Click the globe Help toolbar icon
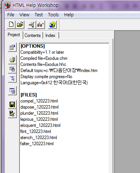 52,24
